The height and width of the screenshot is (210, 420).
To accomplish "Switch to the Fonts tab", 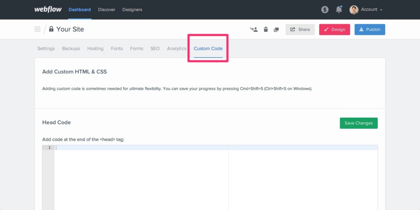I will pos(117,48).
